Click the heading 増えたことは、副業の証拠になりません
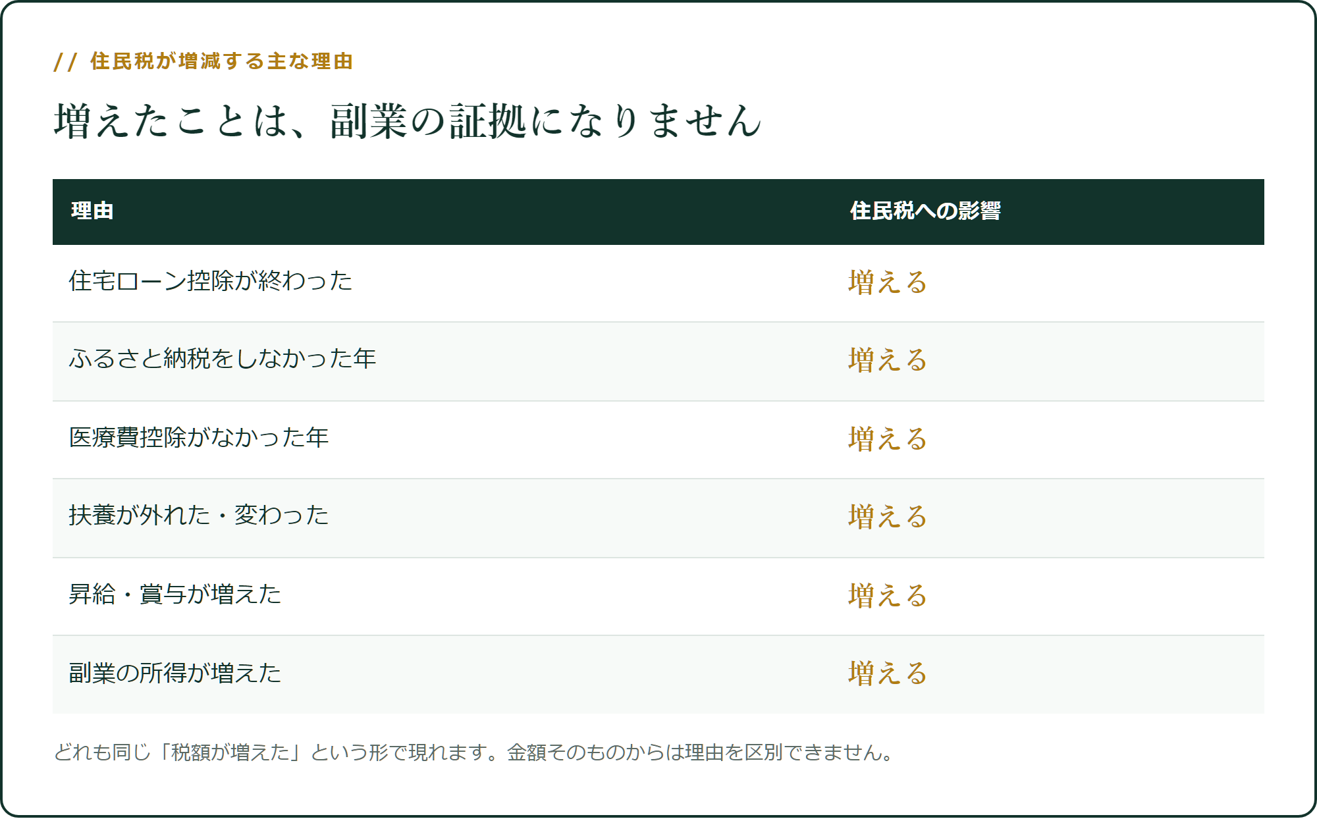 (x=408, y=121)
